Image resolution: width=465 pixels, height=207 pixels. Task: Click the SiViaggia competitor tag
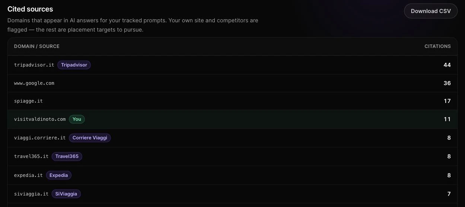(67, 194)
